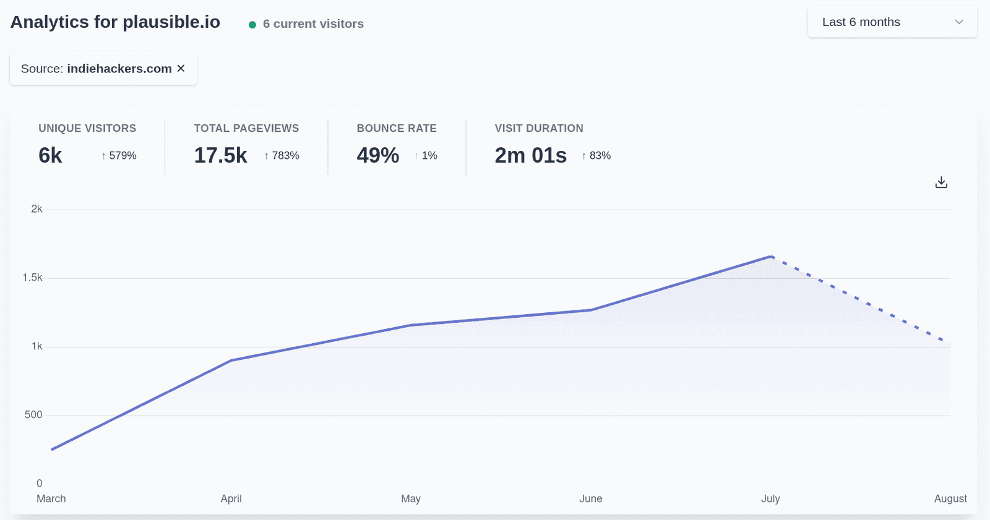Click the 83% visit duration arrow
This screenshot has height=520, width=990.
click(583, 156)
